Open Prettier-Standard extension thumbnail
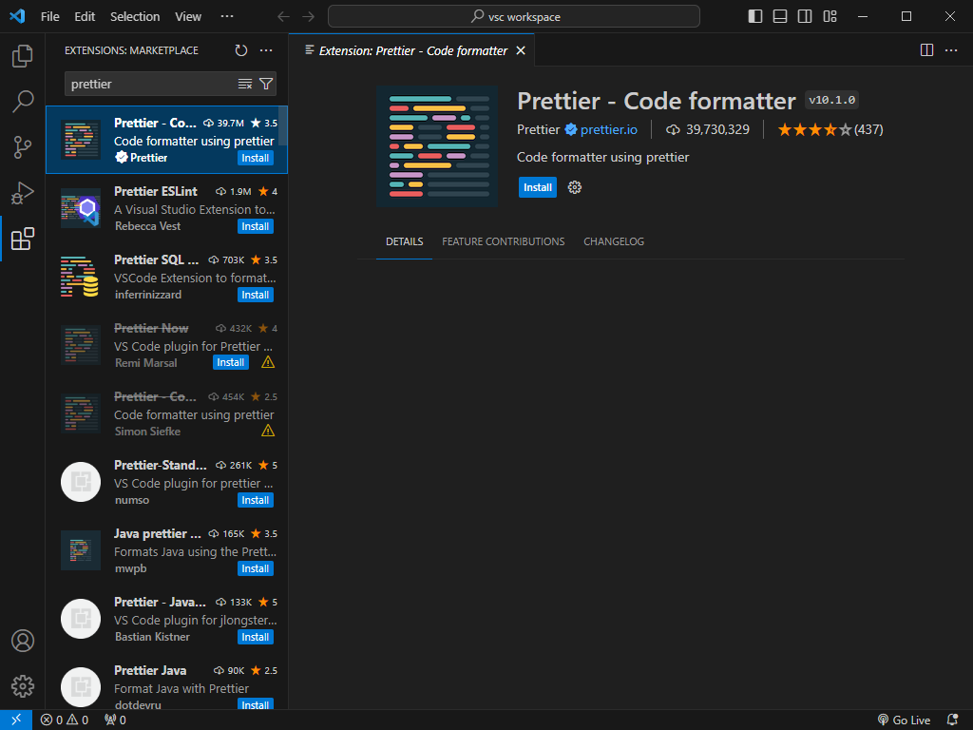The width and height of the screenshot is (973, 730). [x=81, y=482]
